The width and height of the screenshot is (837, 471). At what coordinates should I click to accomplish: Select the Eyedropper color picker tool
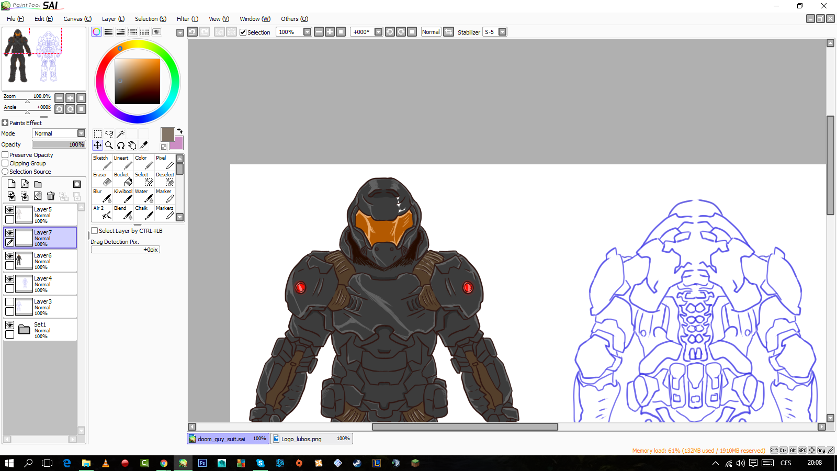143,145
